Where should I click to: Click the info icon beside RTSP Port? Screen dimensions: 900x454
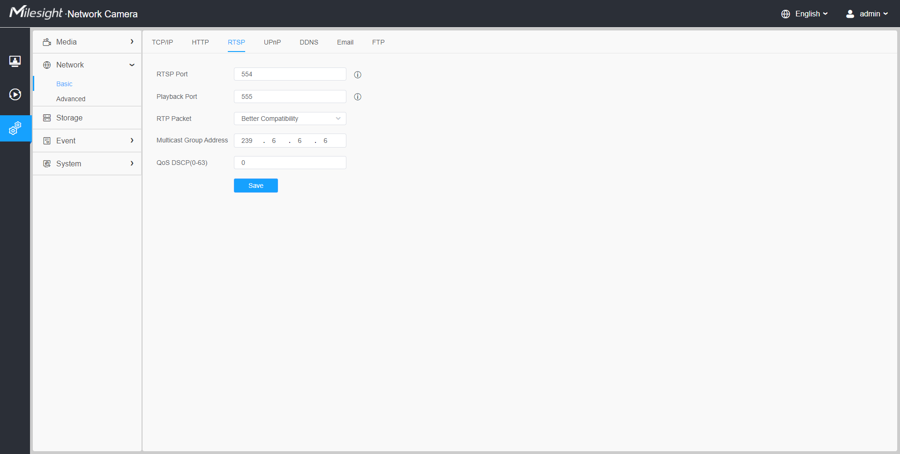pos(358,74)
